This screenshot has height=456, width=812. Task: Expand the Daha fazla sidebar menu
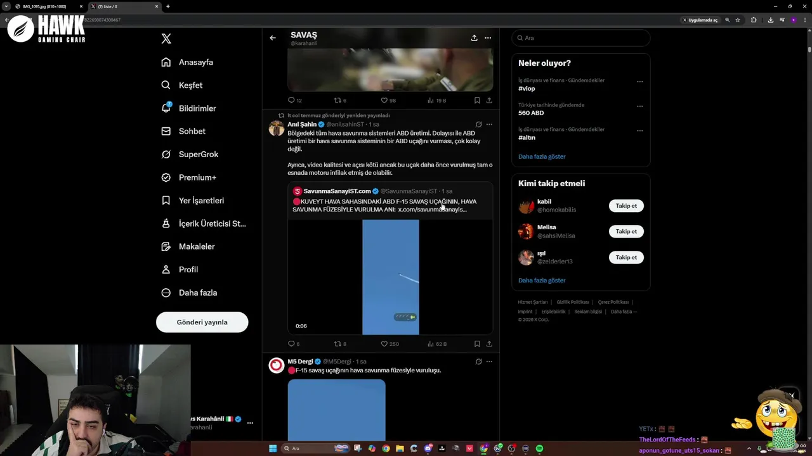point(189,293)
